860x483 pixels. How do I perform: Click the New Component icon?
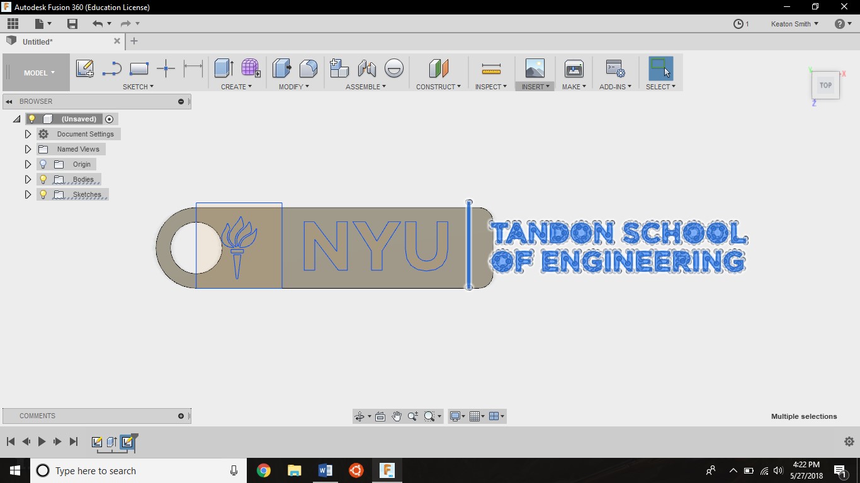pyautogui.click(x=339, y=69)
